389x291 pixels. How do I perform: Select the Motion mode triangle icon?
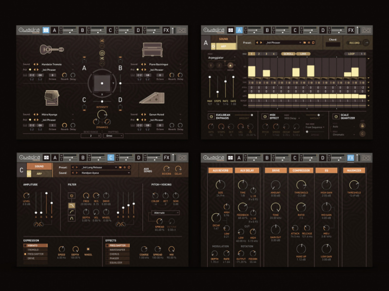tap(231, 65)
